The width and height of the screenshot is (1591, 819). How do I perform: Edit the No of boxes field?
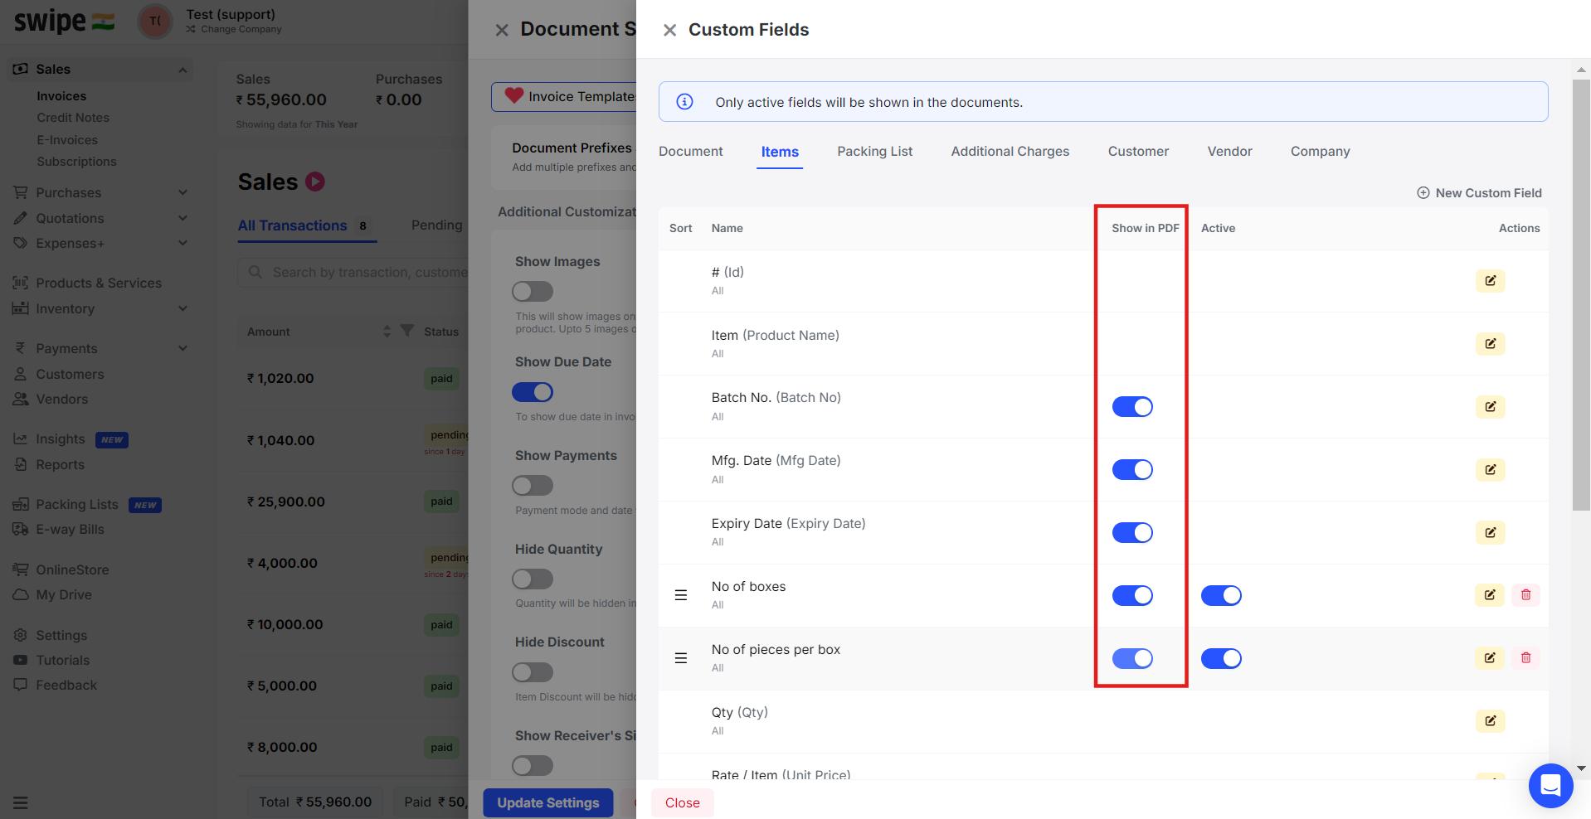[1489, 595]
